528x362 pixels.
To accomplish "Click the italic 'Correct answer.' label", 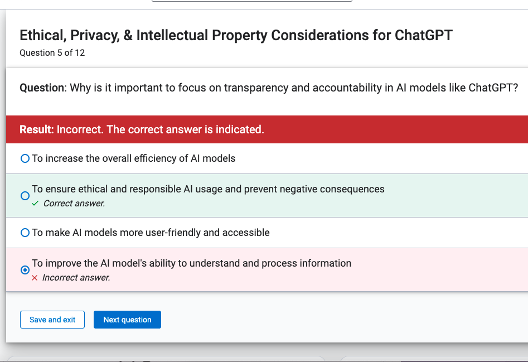I will pos(74,204).
